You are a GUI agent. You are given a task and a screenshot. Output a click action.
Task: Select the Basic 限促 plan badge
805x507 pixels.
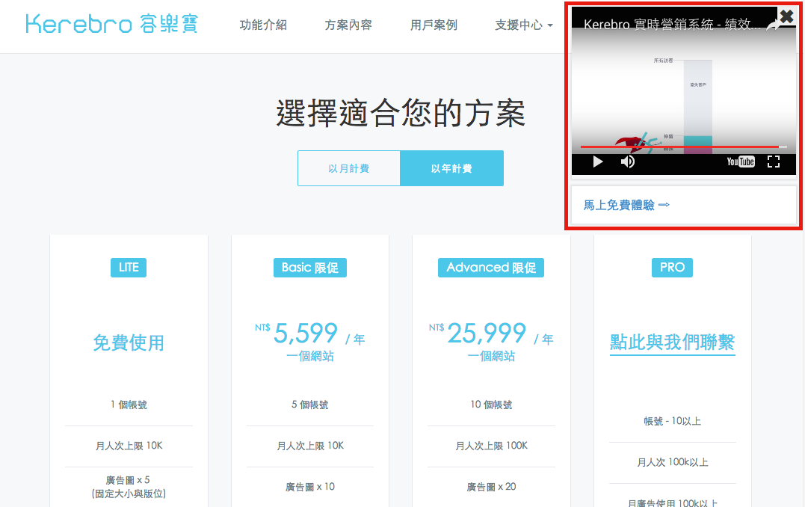tap(309, 267)
